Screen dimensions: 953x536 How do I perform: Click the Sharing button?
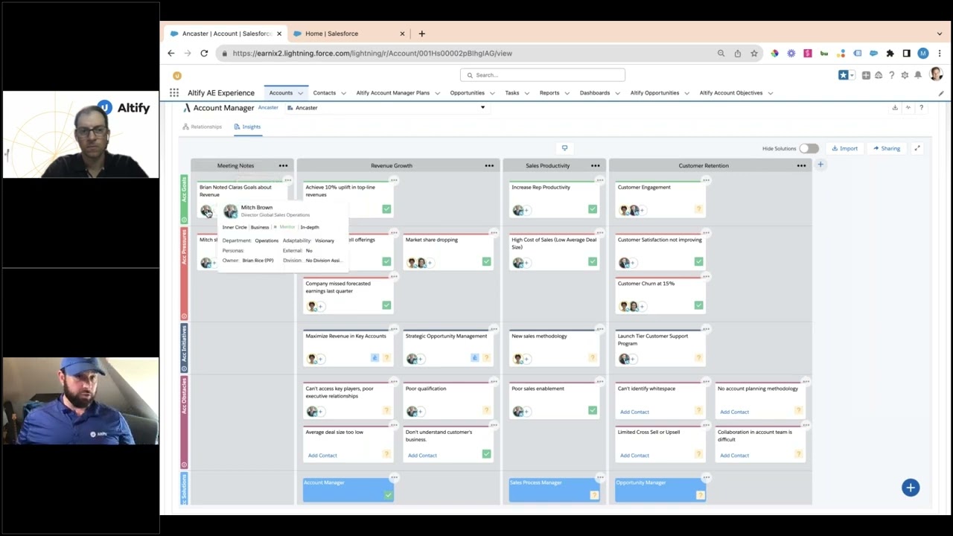point(887,148)
